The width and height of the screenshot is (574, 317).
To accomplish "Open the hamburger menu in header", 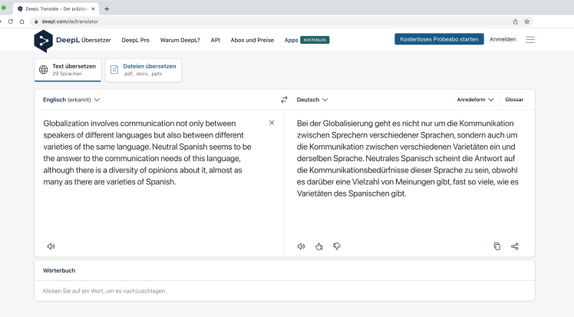I will click(530, 39).
